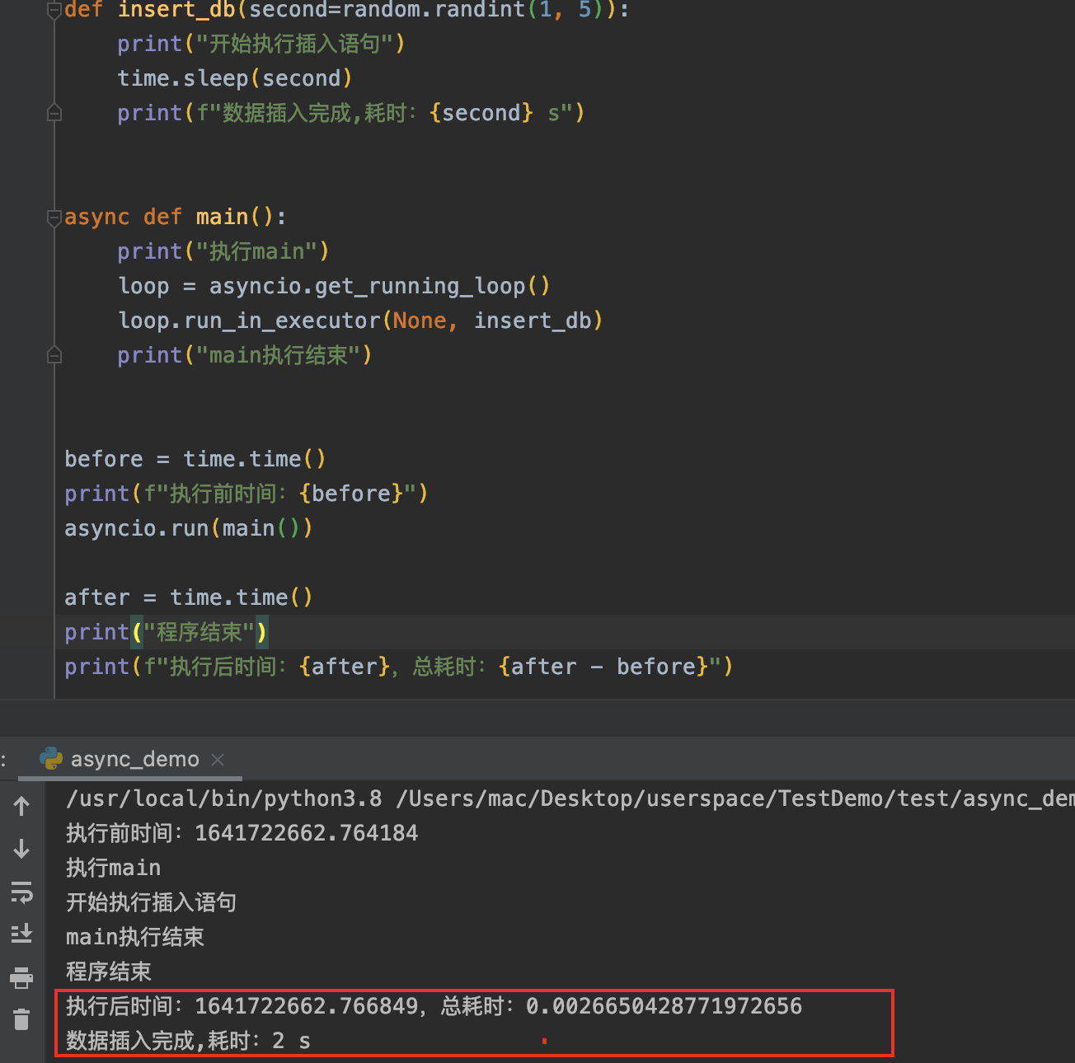Image resolution: width=1075 pixels, height=1063 pixels.
Task: Close the async_demo run tab
Action: tap(218, 760)
